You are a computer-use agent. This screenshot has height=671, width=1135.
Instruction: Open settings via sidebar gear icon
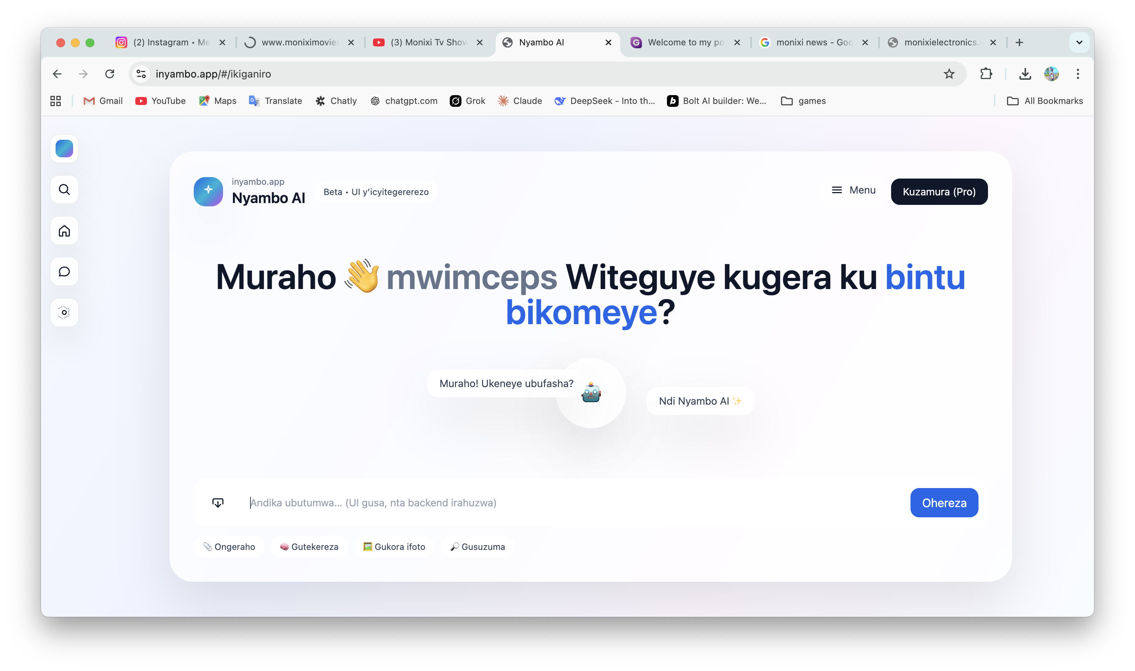point(64,312)
